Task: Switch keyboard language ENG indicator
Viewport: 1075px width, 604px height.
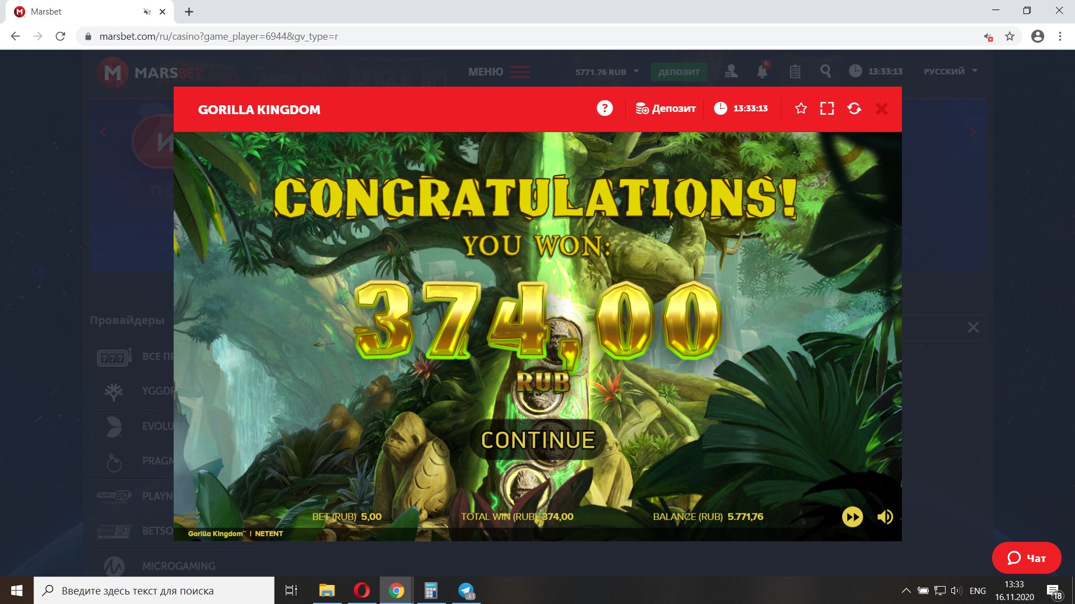Action: pos(978,591)
